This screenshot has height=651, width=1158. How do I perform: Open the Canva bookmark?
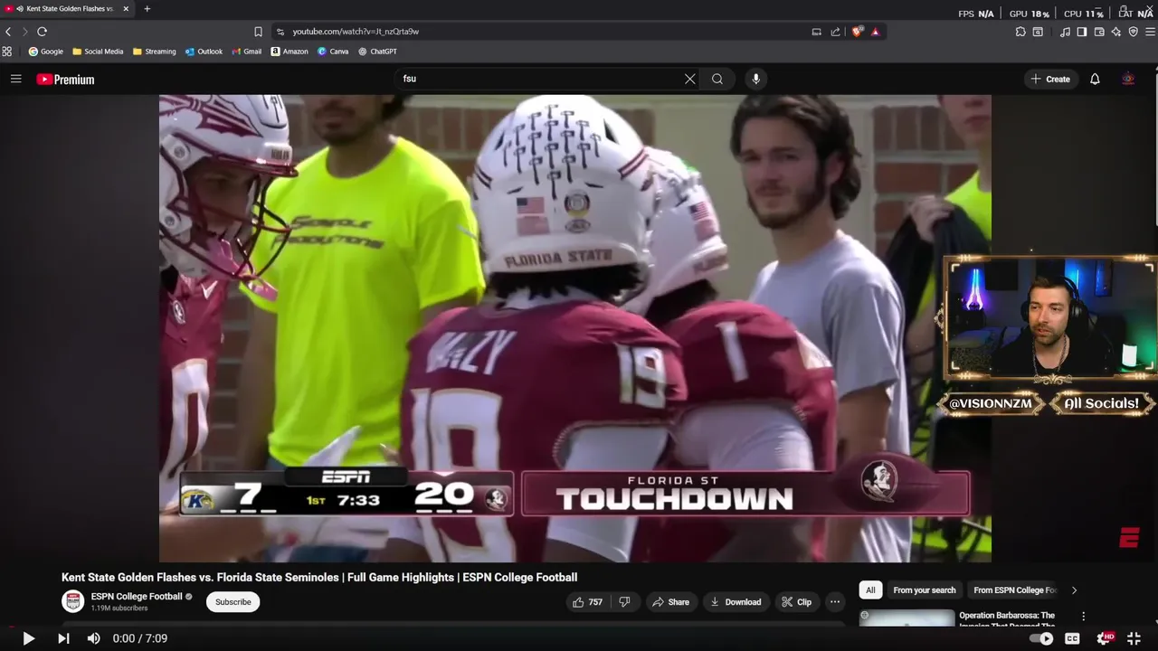[x=333, y=52]
